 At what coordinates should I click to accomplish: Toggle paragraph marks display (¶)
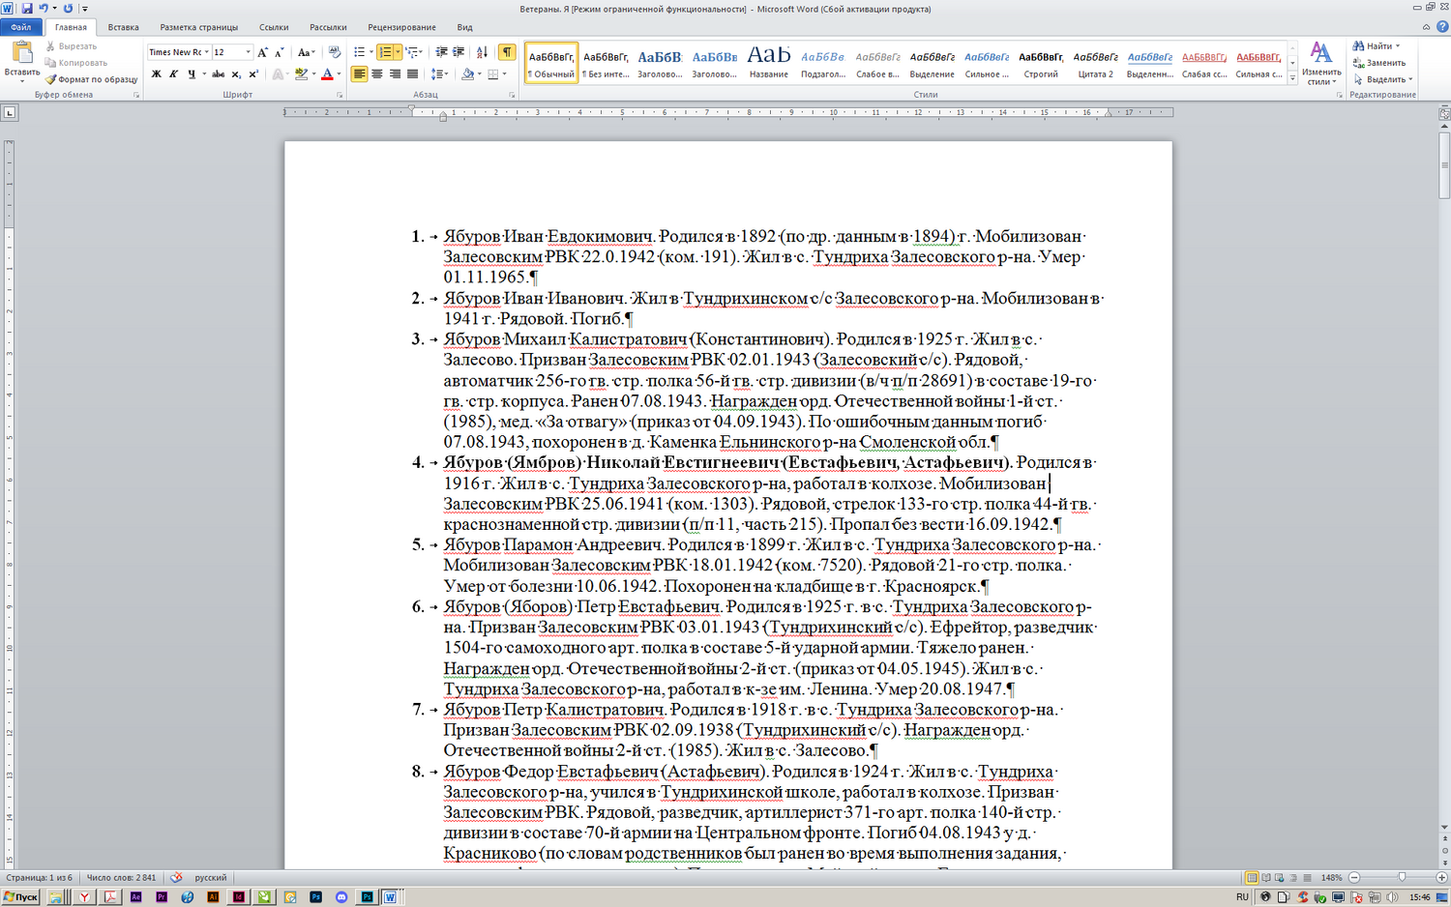tap(506, 52)
